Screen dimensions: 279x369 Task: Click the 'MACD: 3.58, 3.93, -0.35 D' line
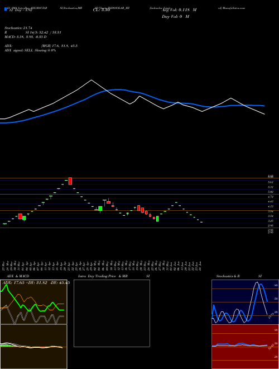[25, 37]
